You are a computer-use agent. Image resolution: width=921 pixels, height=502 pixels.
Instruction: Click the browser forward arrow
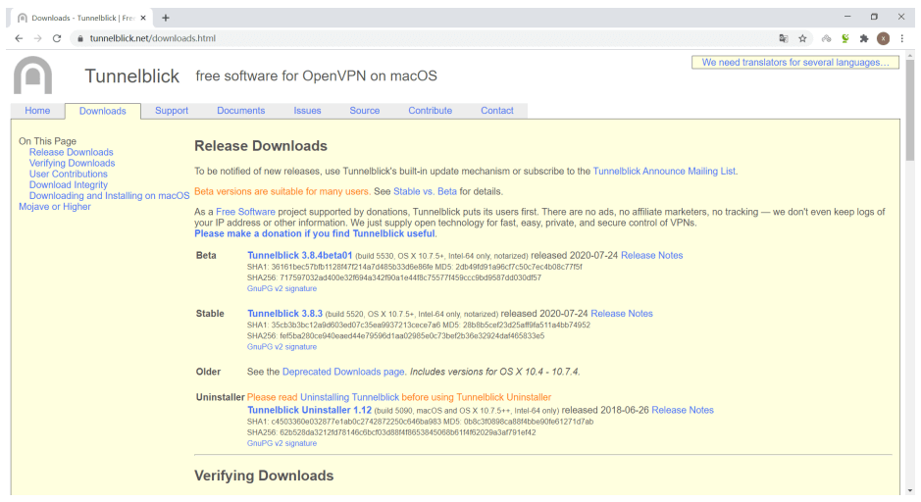pyautogui.click(x=37, y=38)
